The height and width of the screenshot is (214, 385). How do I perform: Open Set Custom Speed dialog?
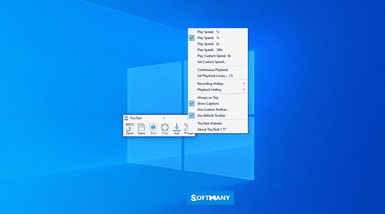[211, 62]
